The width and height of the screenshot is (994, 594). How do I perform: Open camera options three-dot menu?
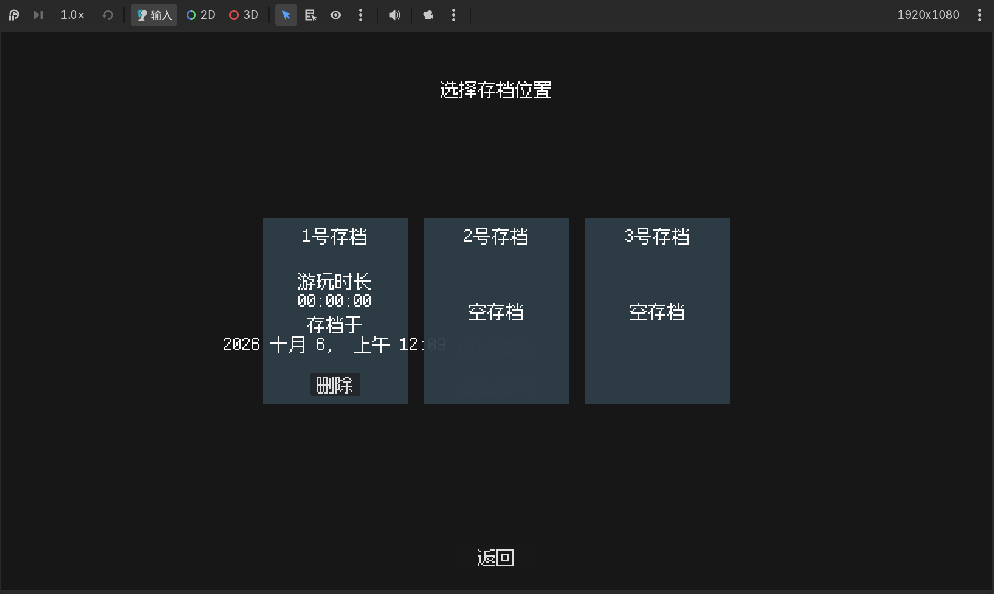[454, 15]
